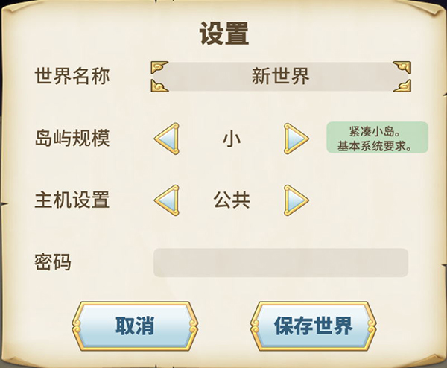This screenshot has height=368, width=447.
Task: Select the host setting value 公共
Action: (231, 200)
